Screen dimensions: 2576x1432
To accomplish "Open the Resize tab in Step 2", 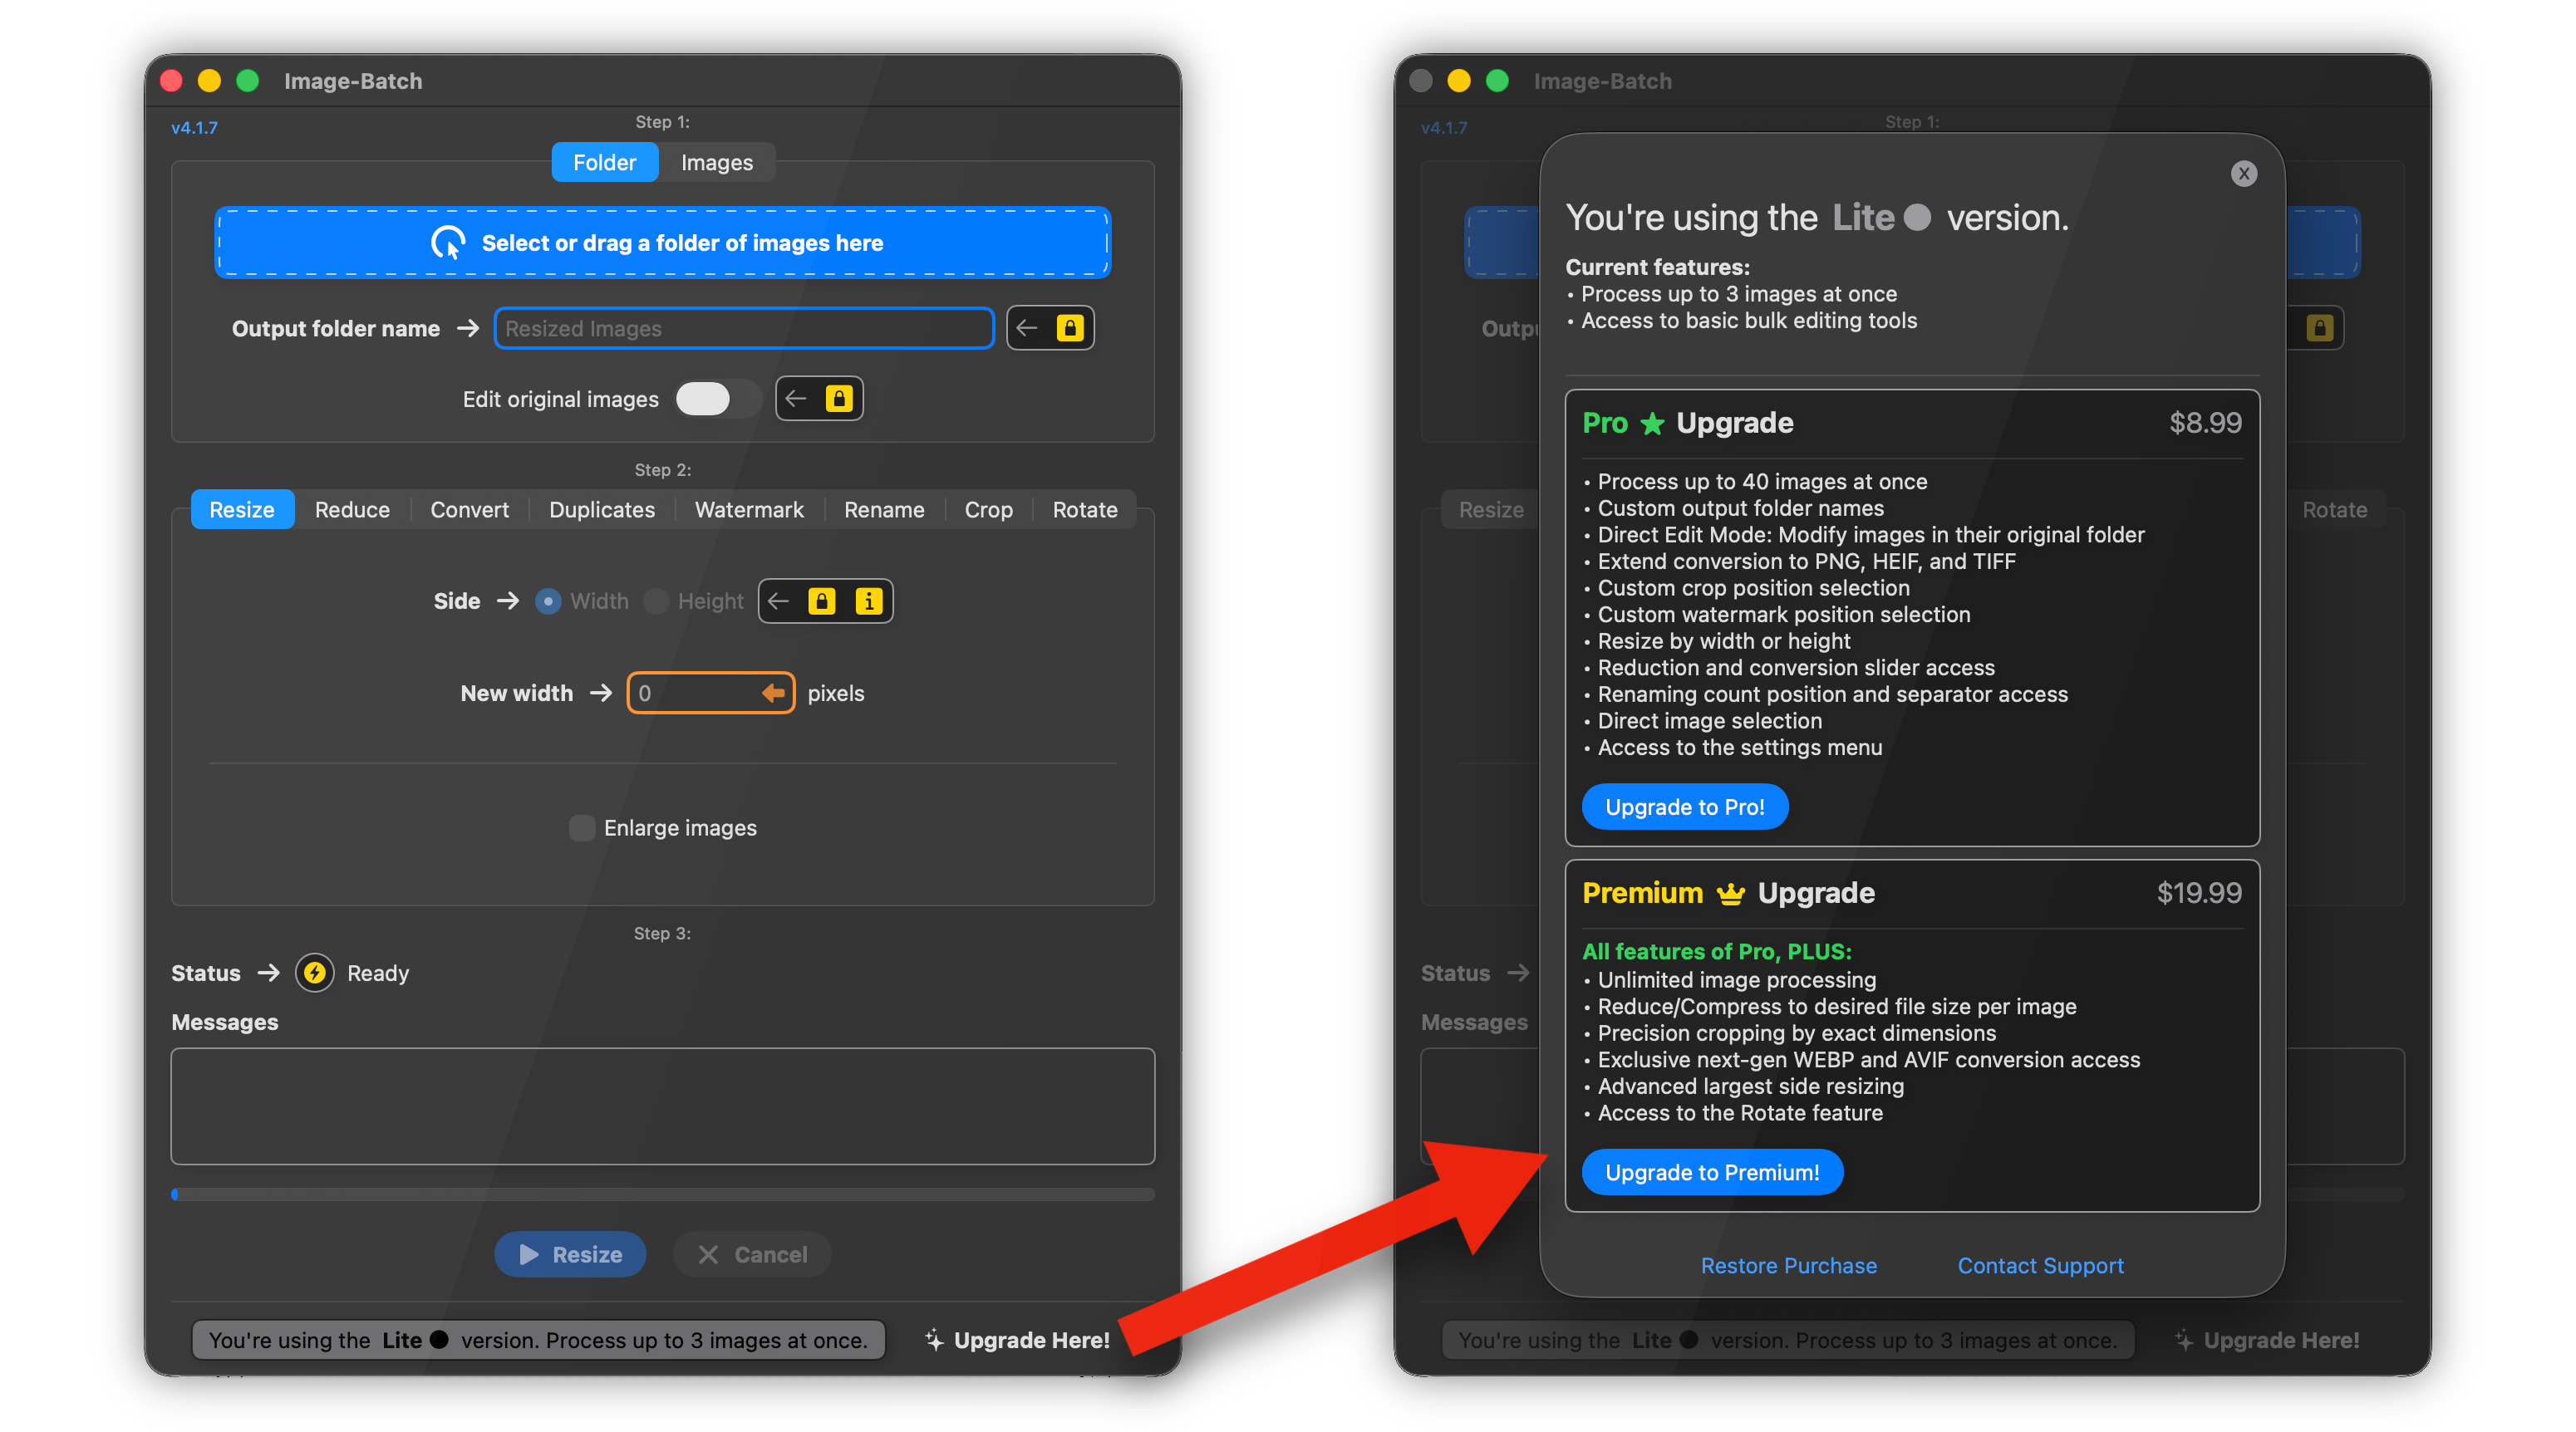I will tap(242, 510).
